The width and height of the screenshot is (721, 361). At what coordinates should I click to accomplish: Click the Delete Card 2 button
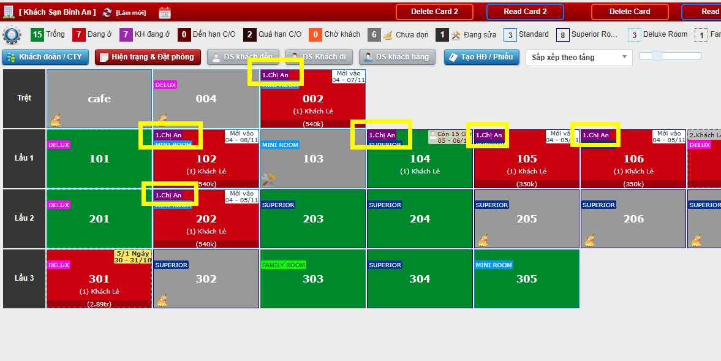[434, 12]
